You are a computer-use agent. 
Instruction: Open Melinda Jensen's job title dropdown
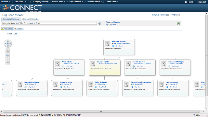click(112, 44)
